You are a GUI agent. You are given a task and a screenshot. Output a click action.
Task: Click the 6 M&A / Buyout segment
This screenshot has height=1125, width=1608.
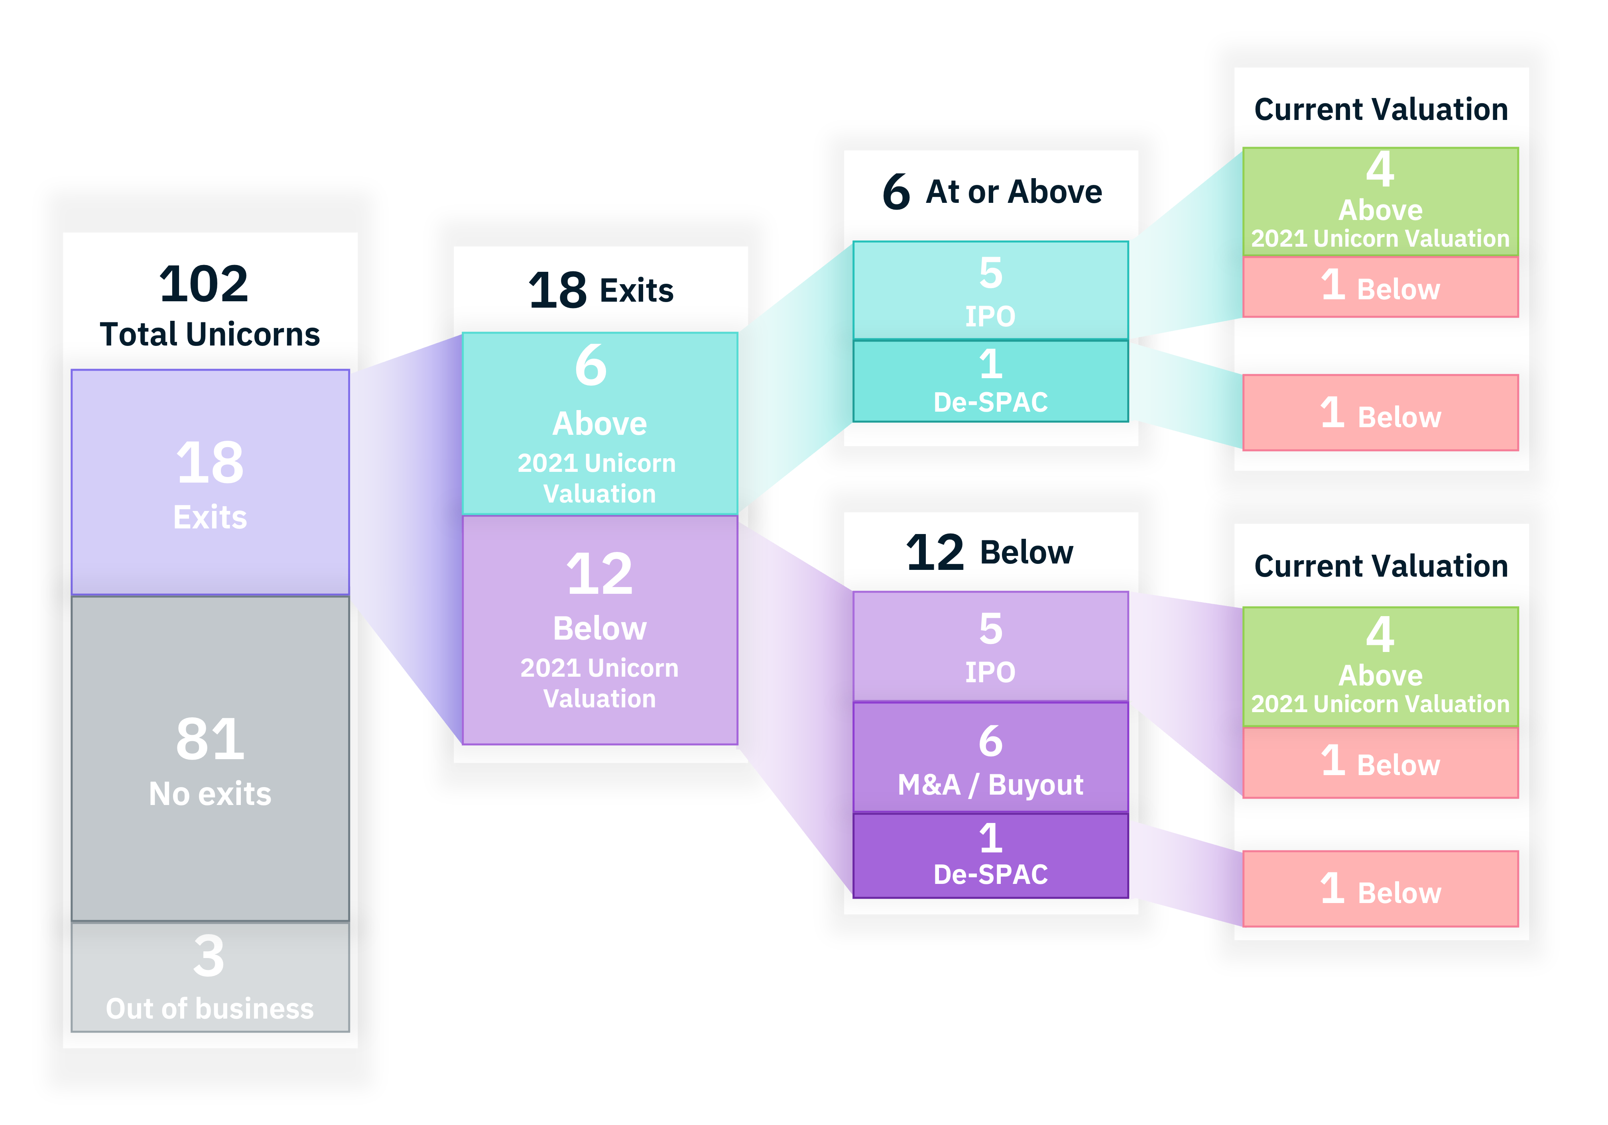click(990, 758)
